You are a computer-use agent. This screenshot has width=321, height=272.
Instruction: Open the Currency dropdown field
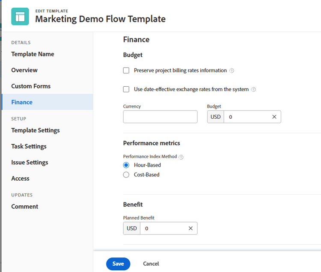pos(160,117)
